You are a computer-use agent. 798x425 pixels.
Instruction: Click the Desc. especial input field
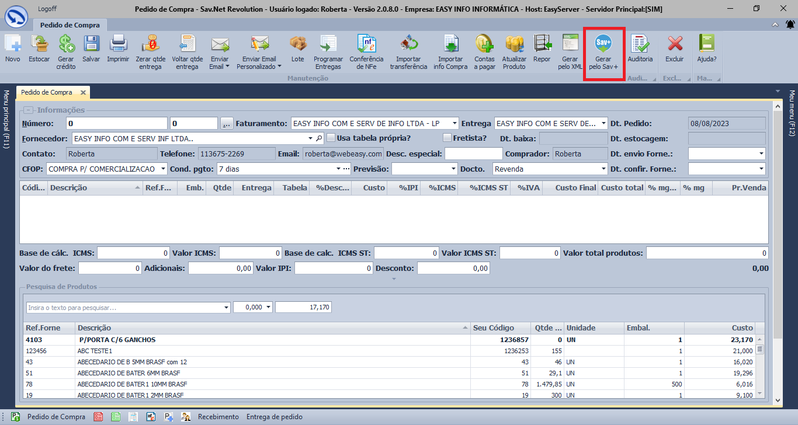[473, 154]
